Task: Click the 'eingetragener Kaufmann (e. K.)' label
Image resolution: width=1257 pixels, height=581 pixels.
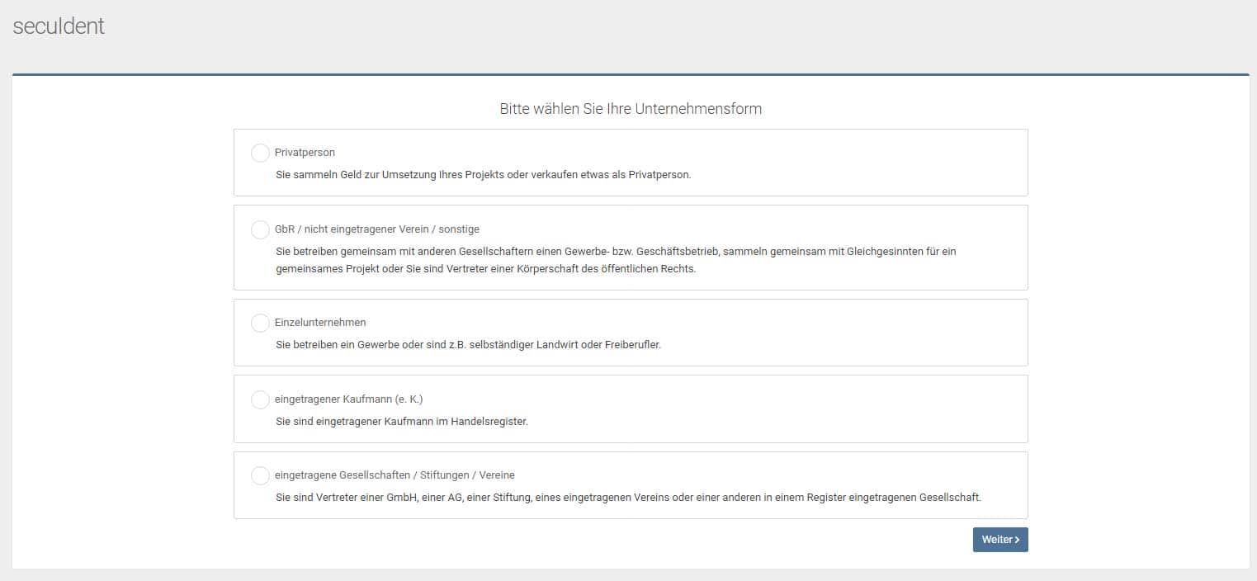Action: (348, 399)
